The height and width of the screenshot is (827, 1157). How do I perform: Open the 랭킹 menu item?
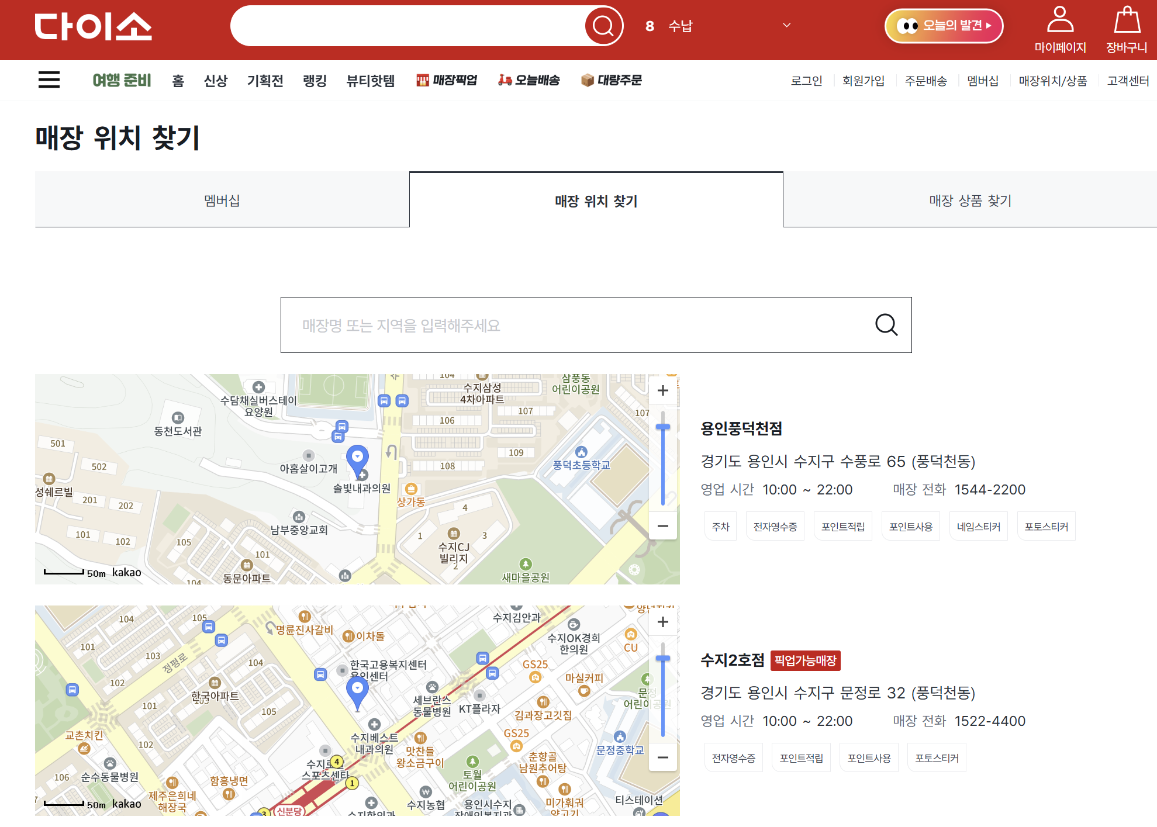tap(315, 81)
